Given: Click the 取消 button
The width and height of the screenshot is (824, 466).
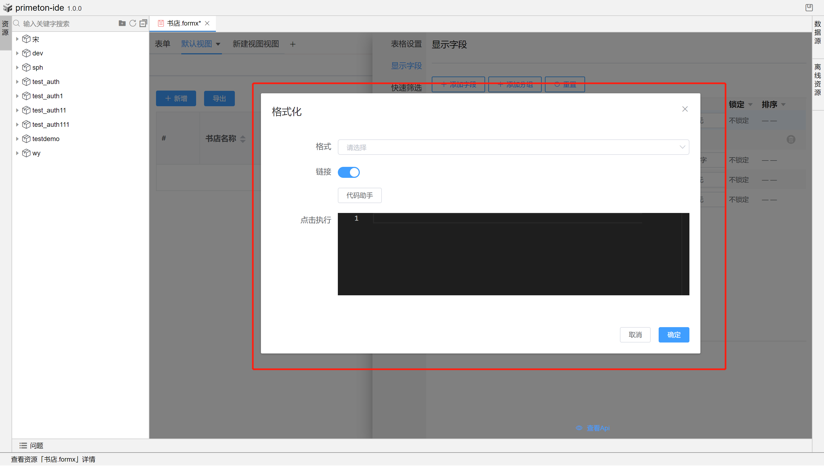Looking at the screenshot, I should (x=635, y=335).
